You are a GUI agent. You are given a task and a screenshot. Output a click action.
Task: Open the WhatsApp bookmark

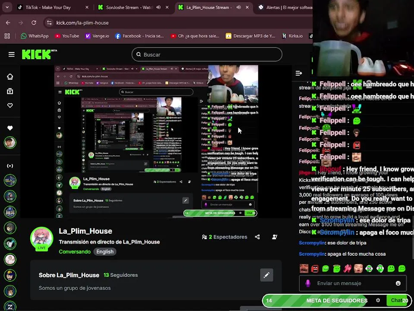(x=34, y=36)
